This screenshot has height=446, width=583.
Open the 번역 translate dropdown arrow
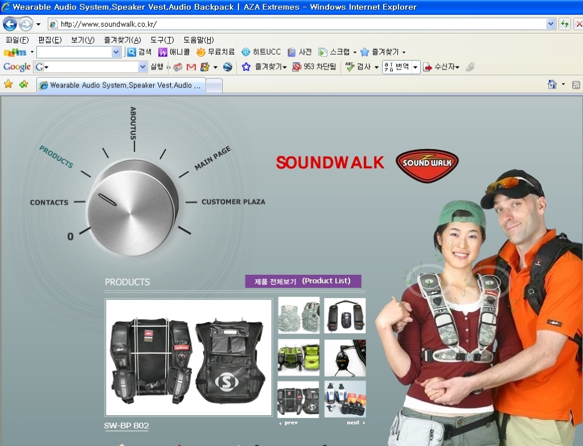point(415,67)
